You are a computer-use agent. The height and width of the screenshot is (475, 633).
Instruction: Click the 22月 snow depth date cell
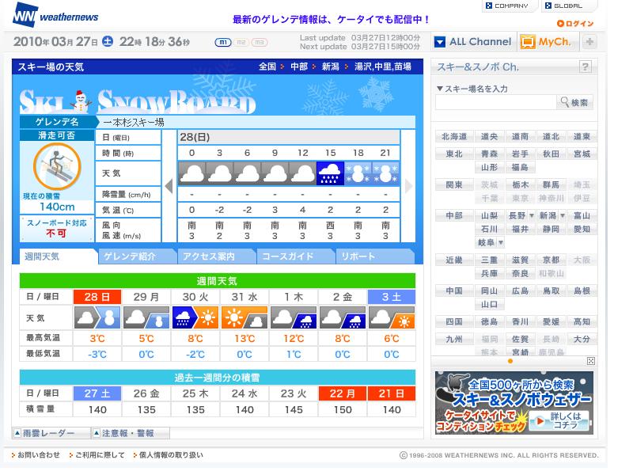coord(343,393)
